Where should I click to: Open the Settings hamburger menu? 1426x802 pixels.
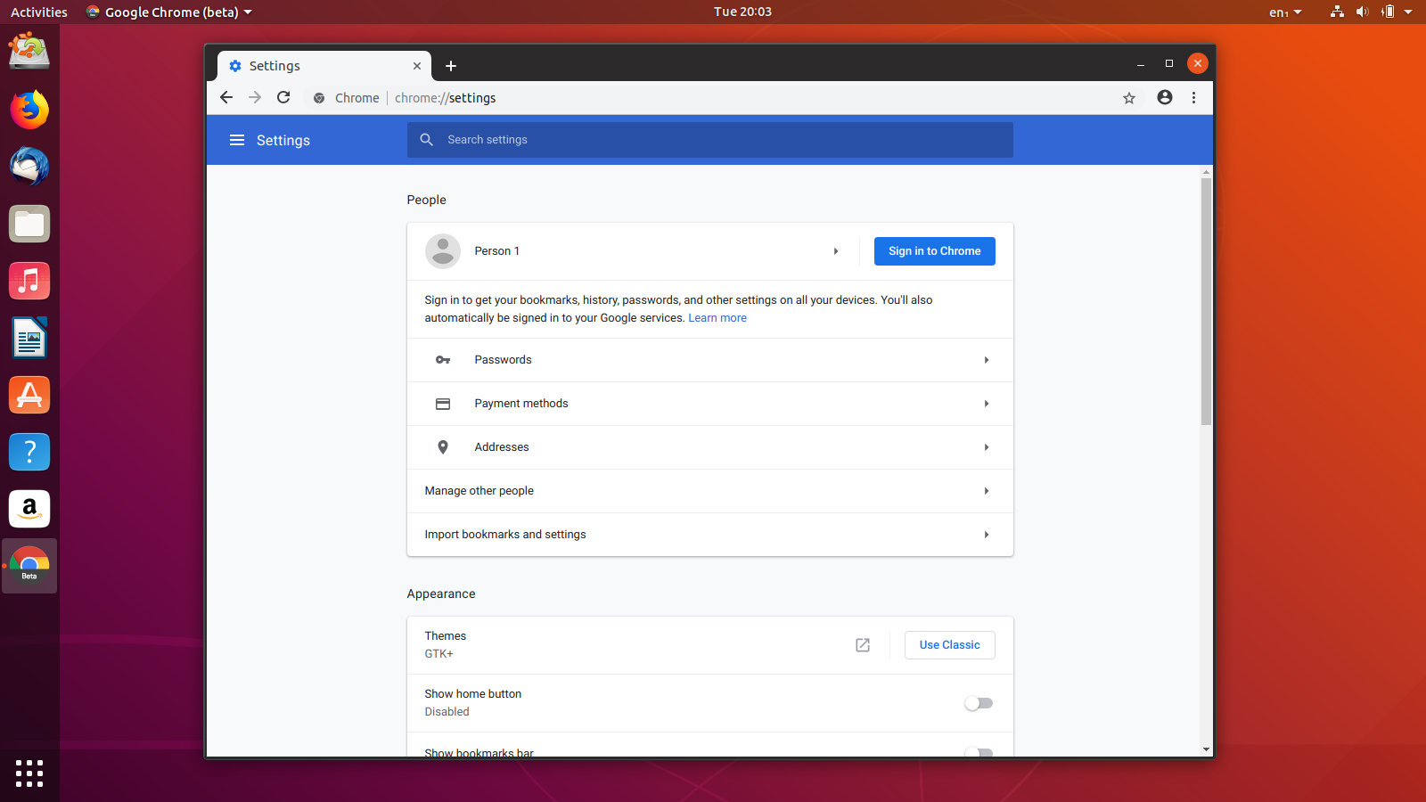[x=237, y=140]
